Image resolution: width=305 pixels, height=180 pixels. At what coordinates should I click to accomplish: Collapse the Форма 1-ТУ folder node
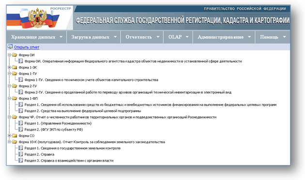tap(9, 74)
